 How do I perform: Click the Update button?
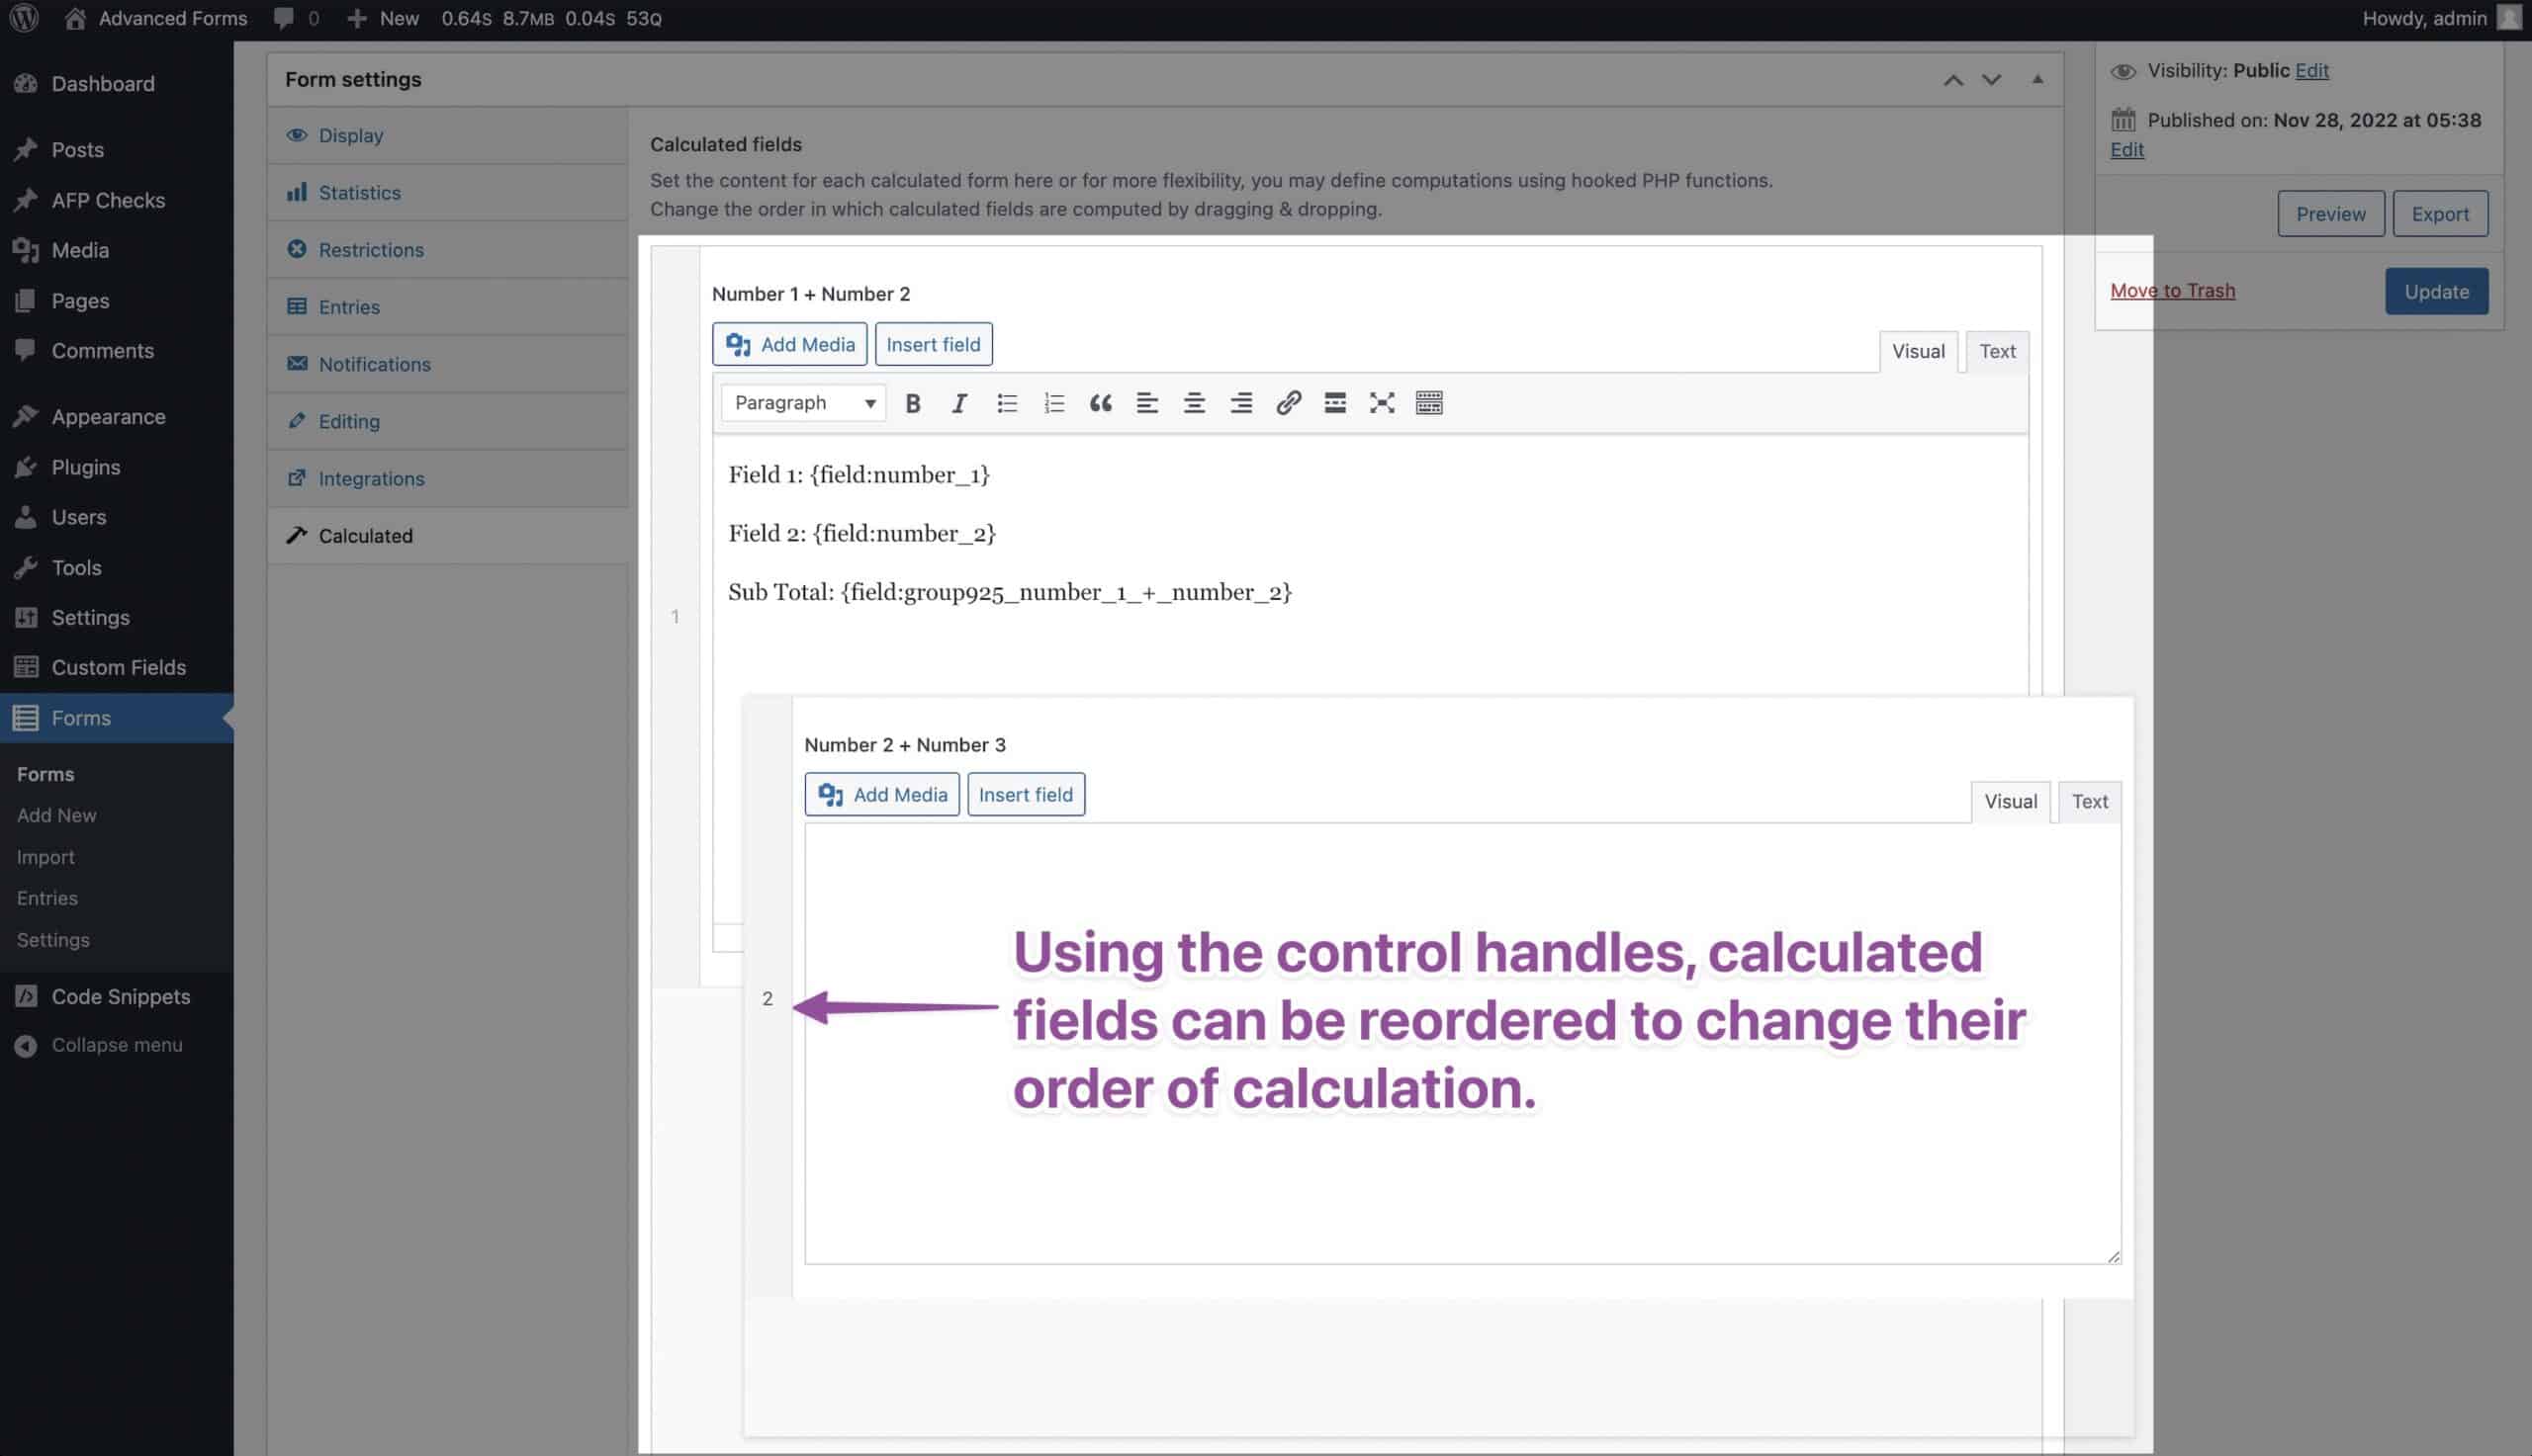point(2436,292)
